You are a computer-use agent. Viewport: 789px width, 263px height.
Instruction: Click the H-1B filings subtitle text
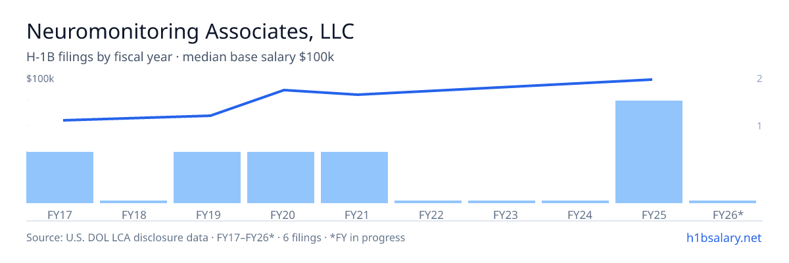180,57
